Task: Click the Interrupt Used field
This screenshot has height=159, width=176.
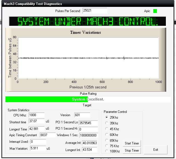Action: click(x=38, y=141)
